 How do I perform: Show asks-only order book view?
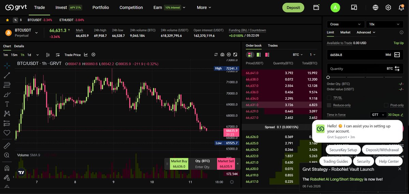(267, 54)
